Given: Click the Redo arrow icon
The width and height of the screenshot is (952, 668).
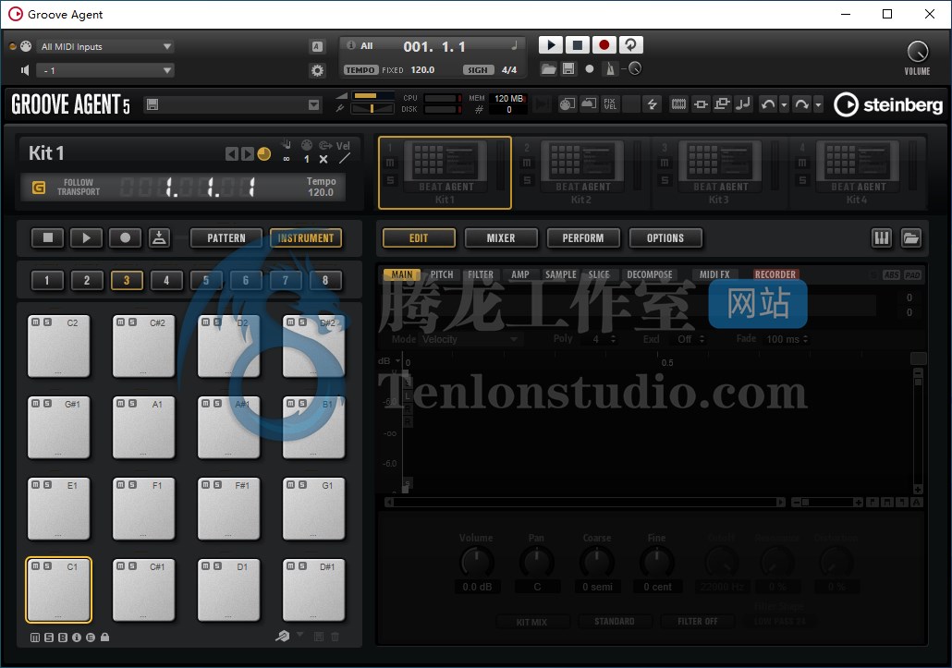Looking at the screenshot, I should pyautogui.click(x=801, y=104).
